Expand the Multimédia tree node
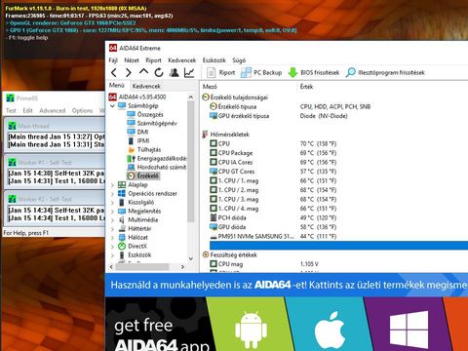This screenshot has width=468, height=351. pos(112,220)
